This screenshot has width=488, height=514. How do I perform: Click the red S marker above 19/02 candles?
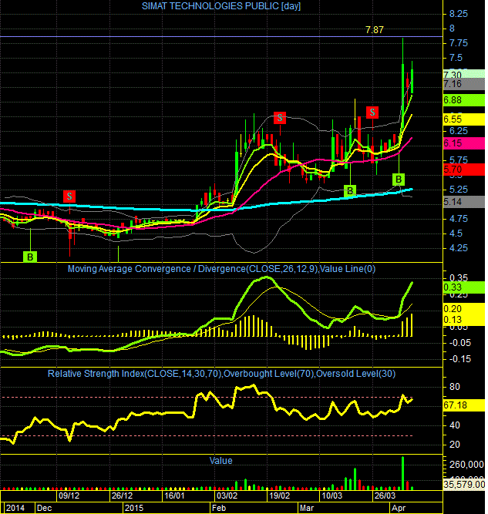[280, 118]
